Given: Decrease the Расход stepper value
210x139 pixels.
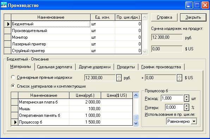Looking at the screenshot, I should click(x=186, y=100).
